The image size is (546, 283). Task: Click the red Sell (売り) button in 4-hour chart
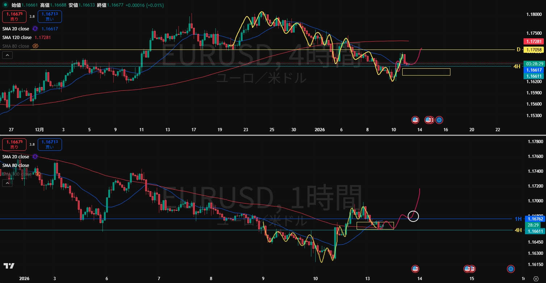pos(14,17)
